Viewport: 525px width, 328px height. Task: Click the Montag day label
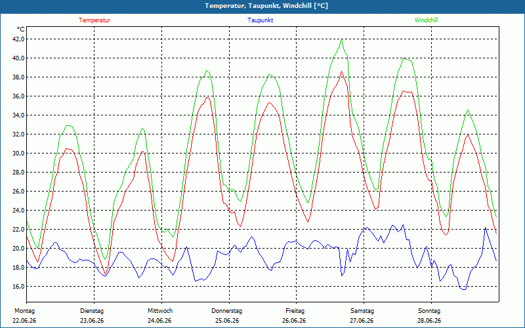coord(24,311)
